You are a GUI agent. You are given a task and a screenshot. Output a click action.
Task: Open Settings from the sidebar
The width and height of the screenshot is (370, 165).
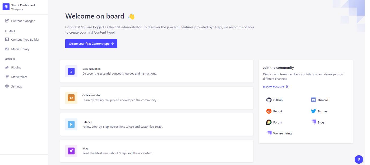16,86
